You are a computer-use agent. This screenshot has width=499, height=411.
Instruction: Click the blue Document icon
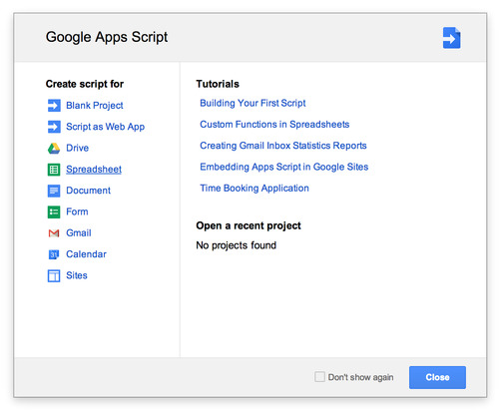tap(54, 191)
